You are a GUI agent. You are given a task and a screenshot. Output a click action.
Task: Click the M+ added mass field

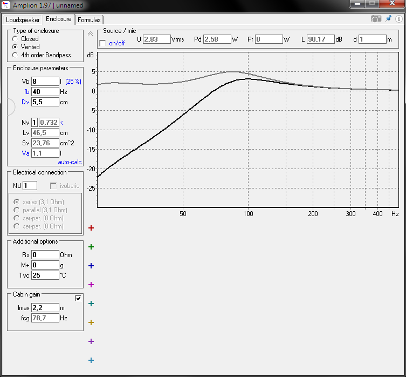45,265
